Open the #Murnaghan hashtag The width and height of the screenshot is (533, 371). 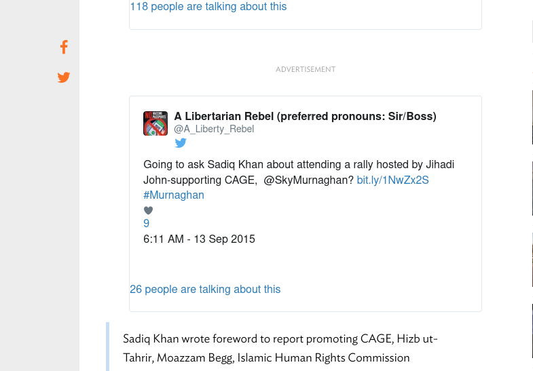pyautogui.click(x=174, y=195)
